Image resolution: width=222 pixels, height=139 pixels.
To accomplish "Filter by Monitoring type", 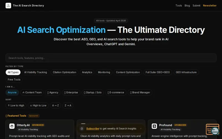I will pos(104,72).
